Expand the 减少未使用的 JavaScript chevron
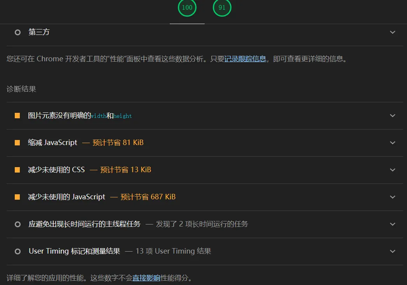This screenshot has width=407, height=285. (x=393, y=197)
